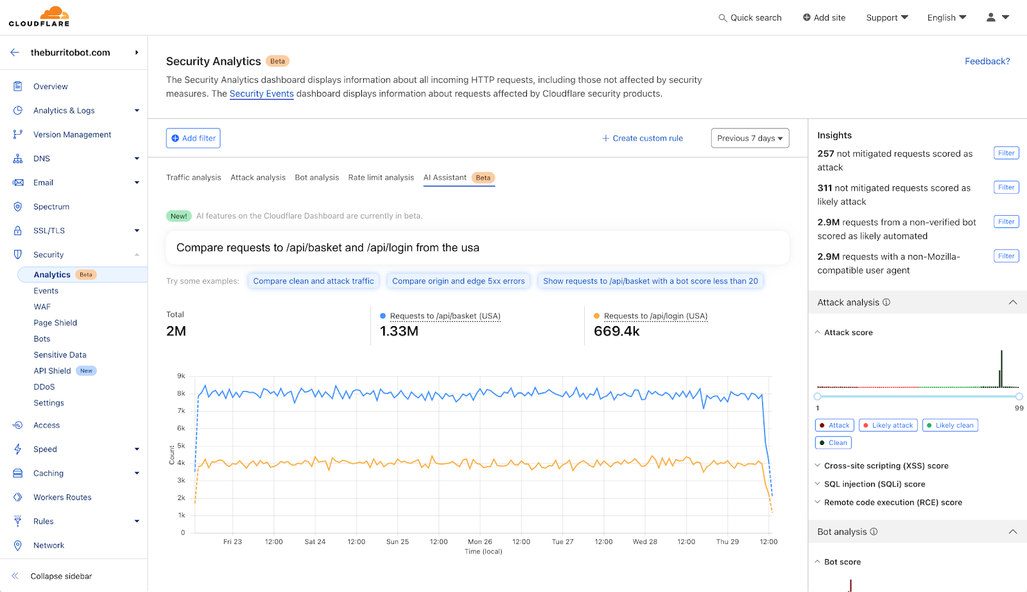
Task: Switch to the Bot analysis tab
Action: [317, 177]
